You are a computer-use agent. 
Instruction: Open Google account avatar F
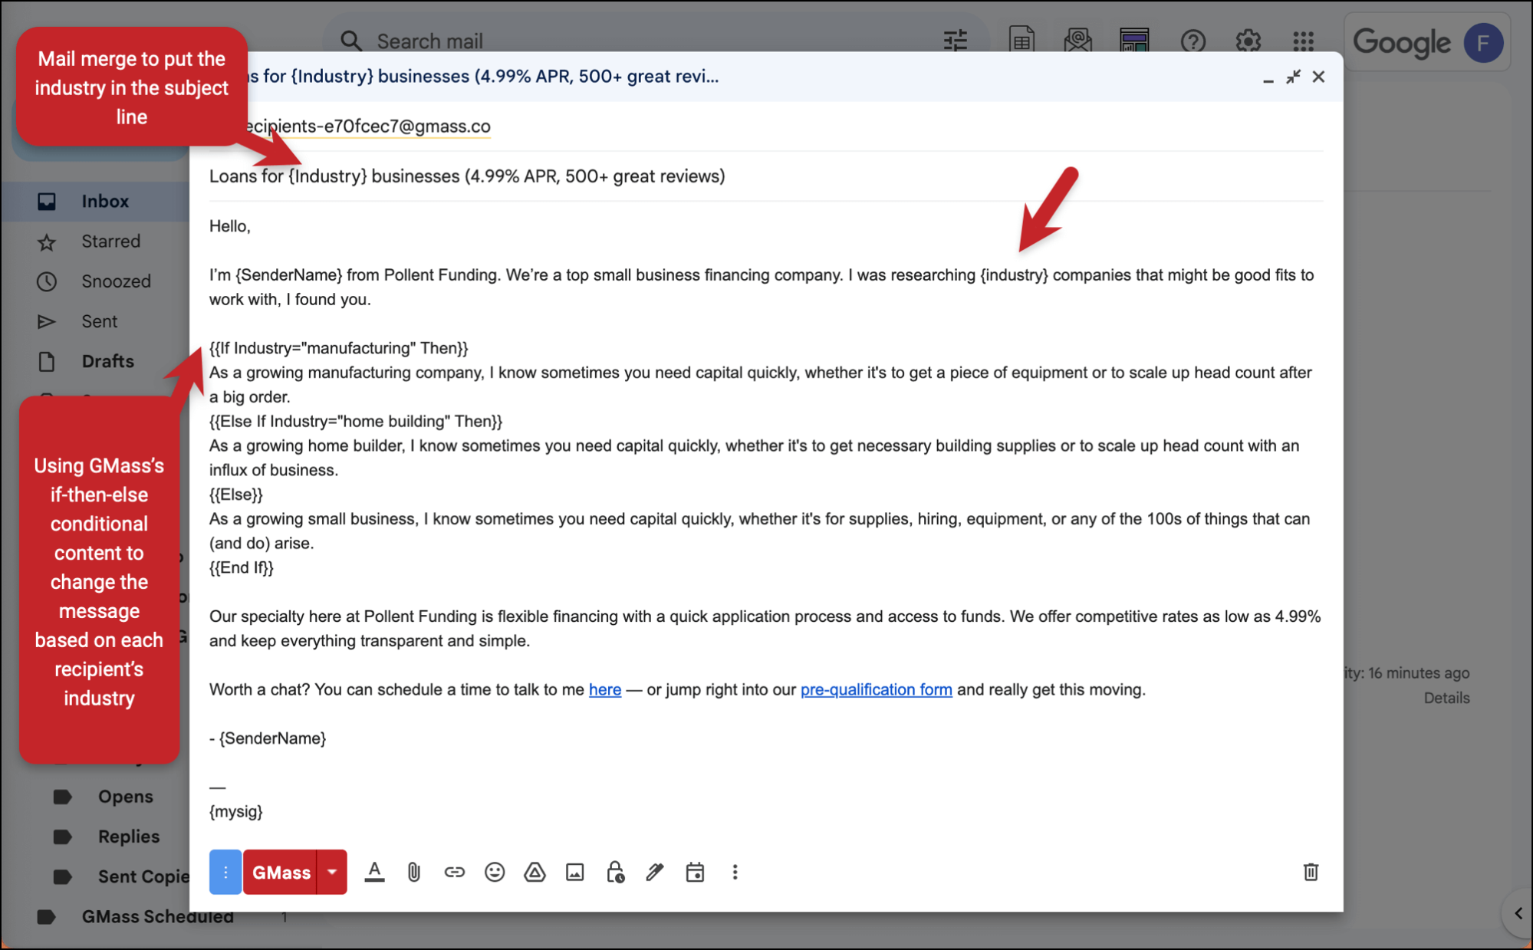click(1483, 43)
